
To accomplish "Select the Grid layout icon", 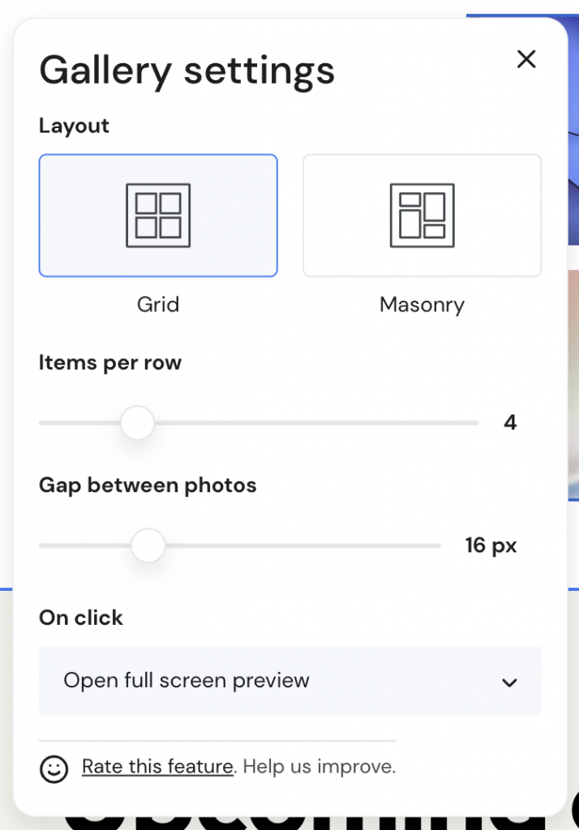I will coord(158,216).
